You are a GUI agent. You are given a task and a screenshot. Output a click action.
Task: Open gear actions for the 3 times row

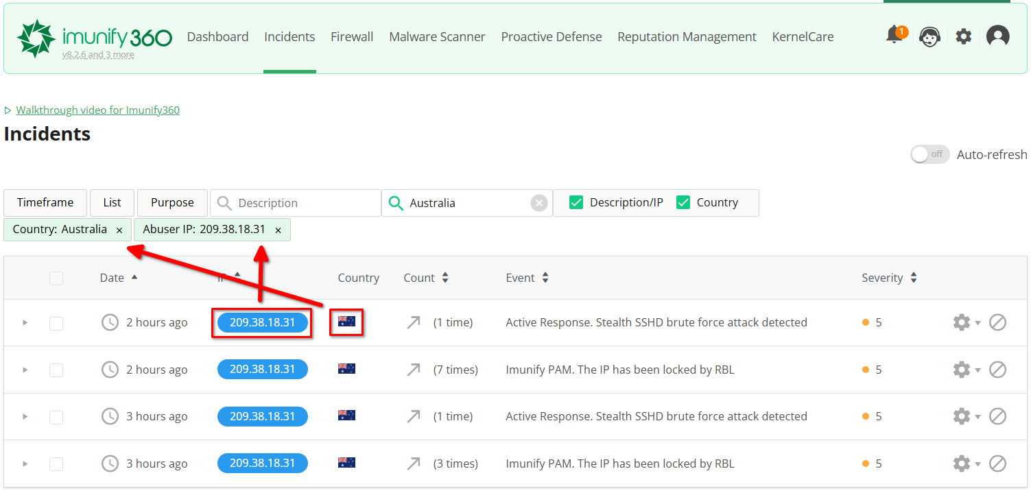point(966,464)
